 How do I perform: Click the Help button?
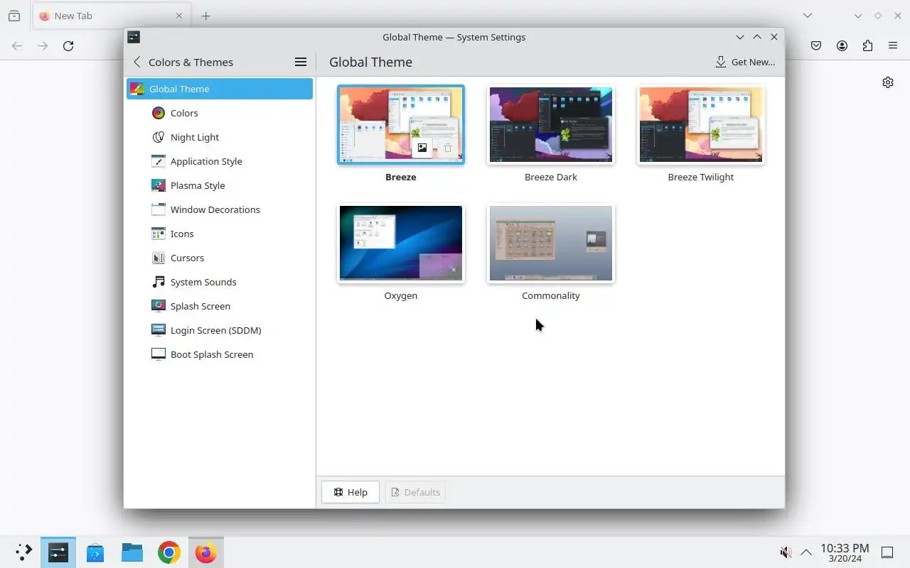(350, 492)
